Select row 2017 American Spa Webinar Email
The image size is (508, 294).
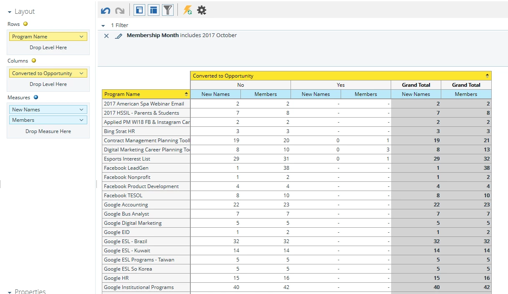pos(146,104)
